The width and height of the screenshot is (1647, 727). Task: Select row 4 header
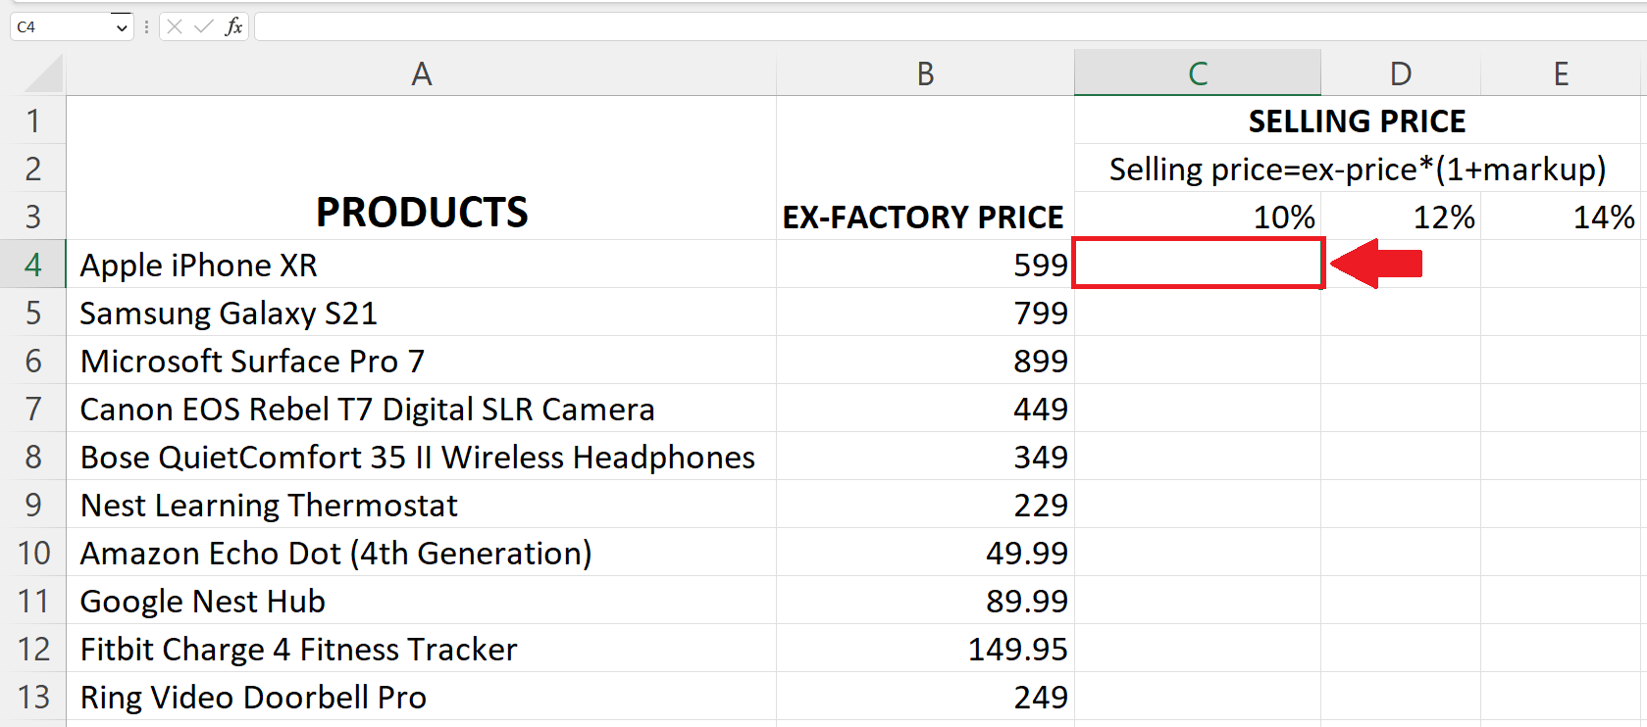click(33, 265)
